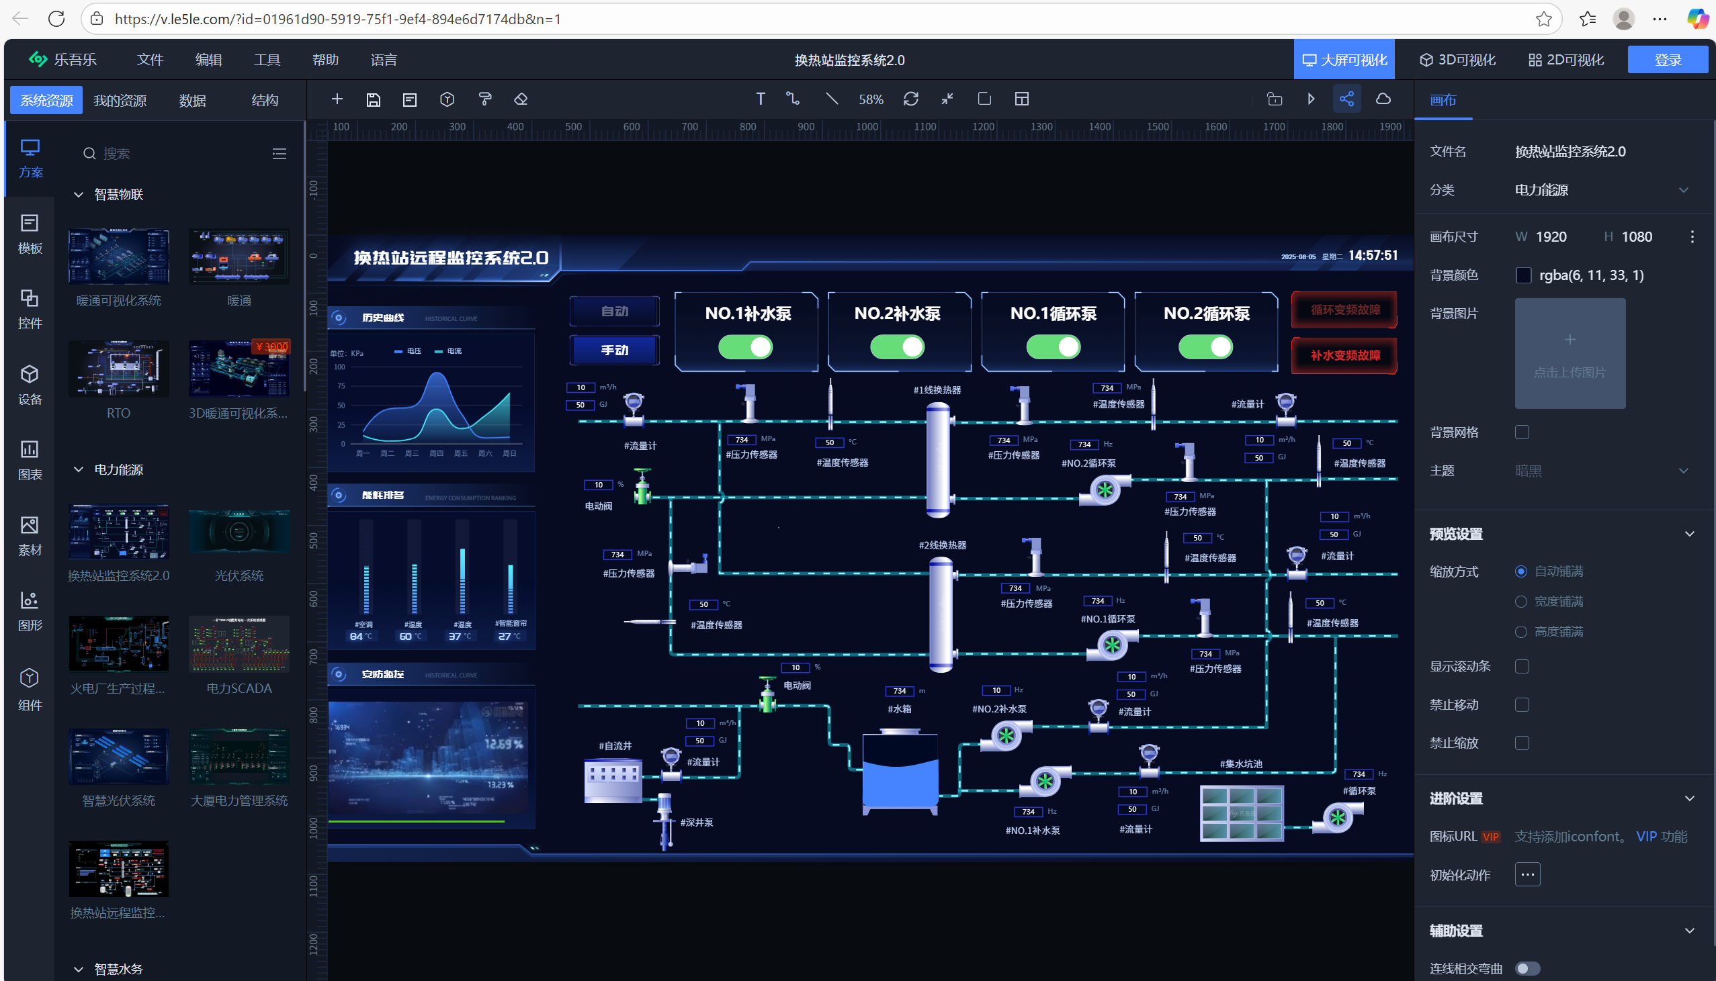Click the refresh/reset view icon
The height and width of the screenshot is (981, 1716).
point(910,99)
